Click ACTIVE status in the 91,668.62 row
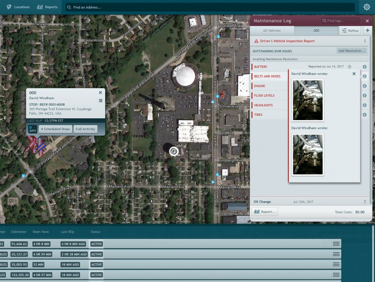 [x=97, y=244]
